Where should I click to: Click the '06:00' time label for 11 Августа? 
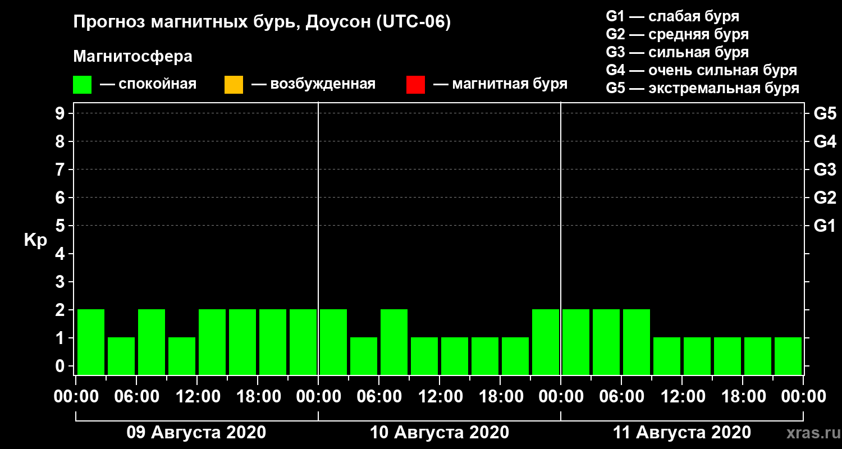(x=621, y=397)
